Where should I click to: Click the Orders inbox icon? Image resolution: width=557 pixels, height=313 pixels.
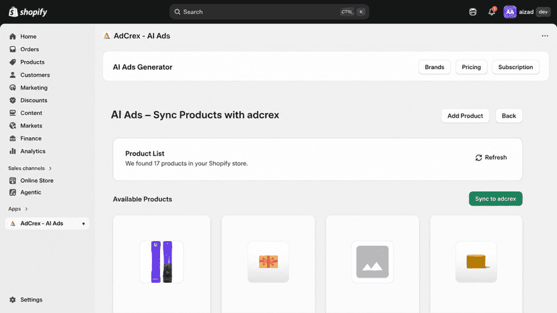tap(13, 49)
